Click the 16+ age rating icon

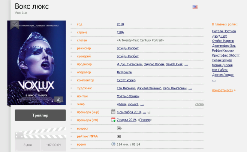pyautogui.click(x=119, y=128)
